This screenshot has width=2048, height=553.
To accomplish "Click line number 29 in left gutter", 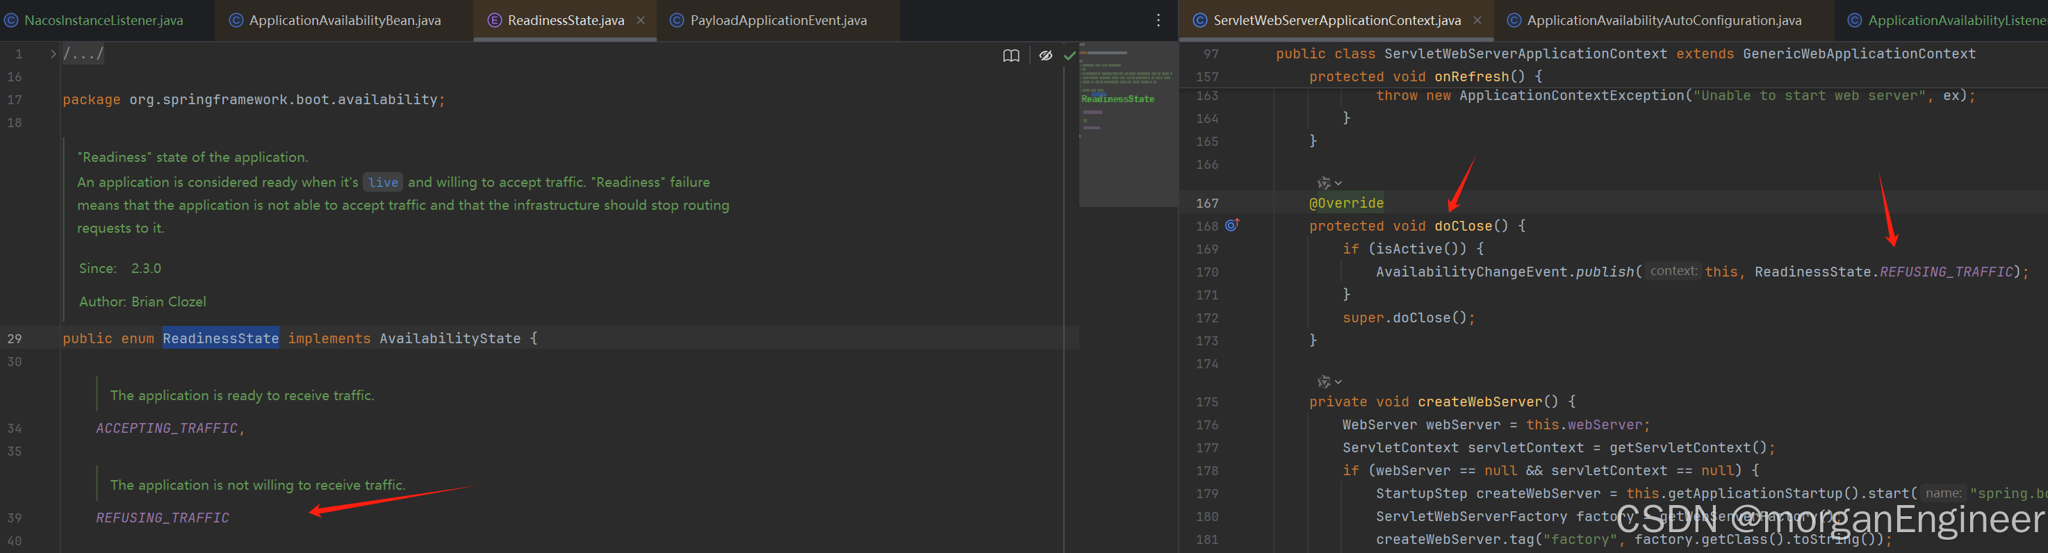I will pos(15,338).
